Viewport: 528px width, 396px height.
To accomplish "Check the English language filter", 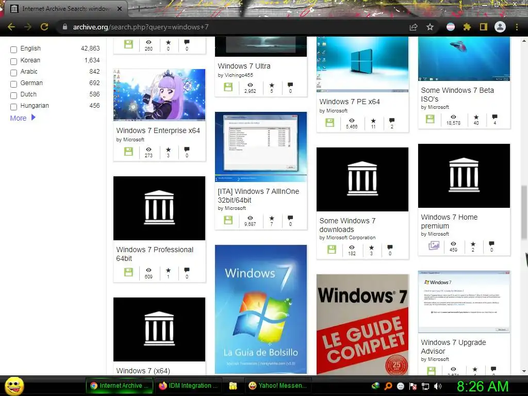I will tap(13, 50).
